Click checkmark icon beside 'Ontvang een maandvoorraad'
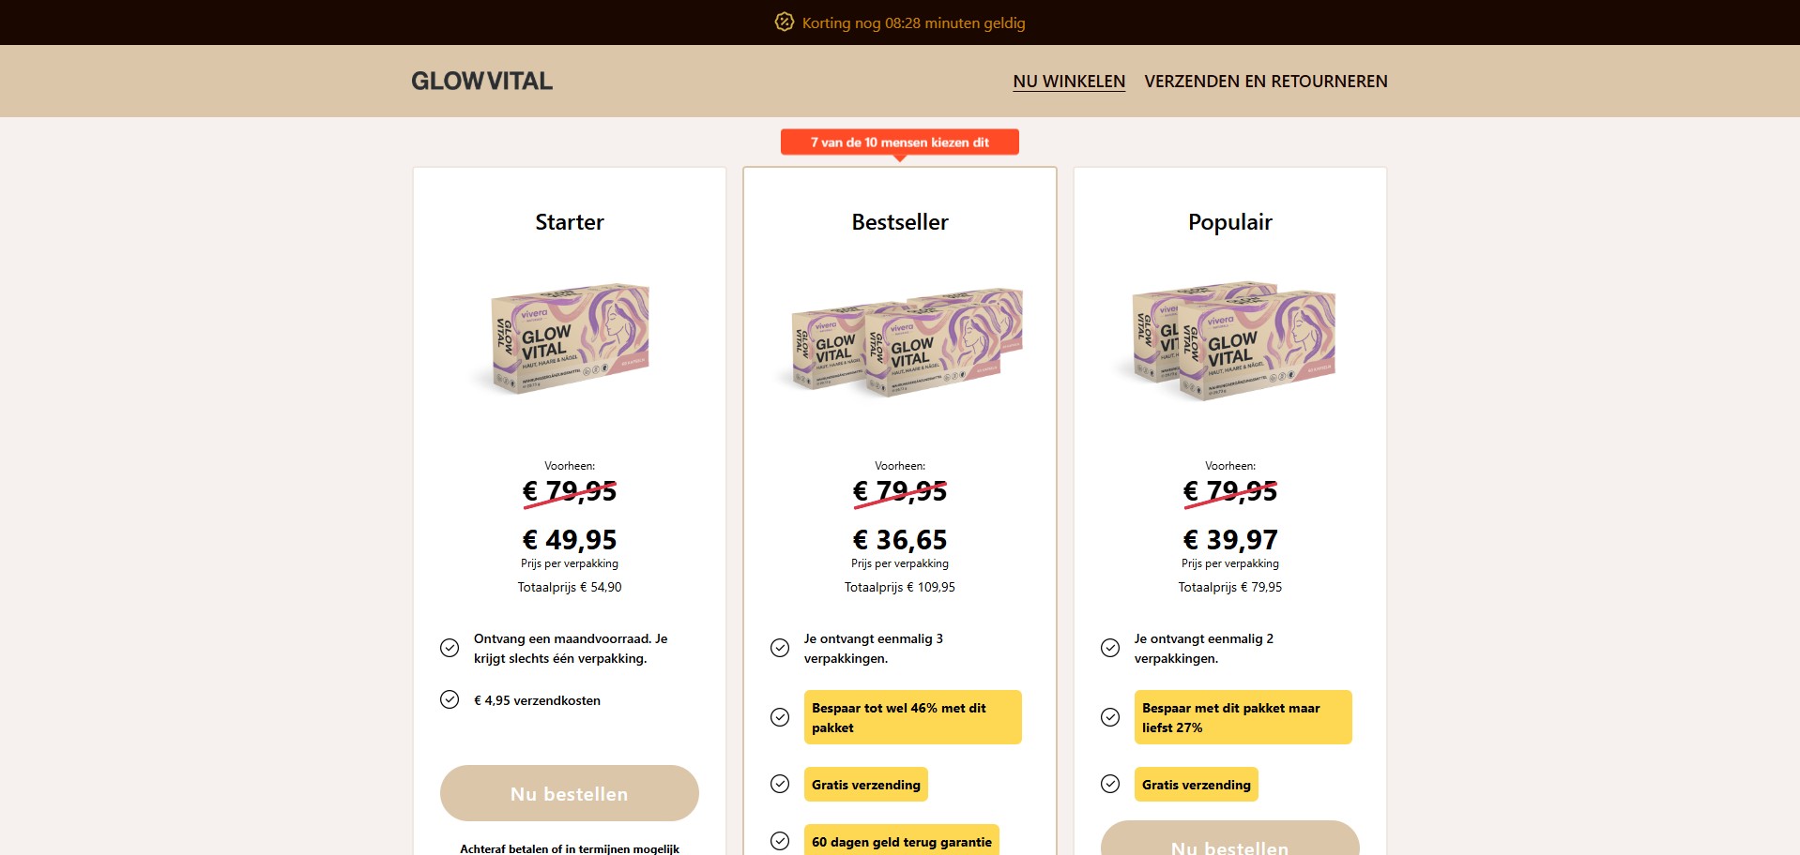 [x=450, y=648]
